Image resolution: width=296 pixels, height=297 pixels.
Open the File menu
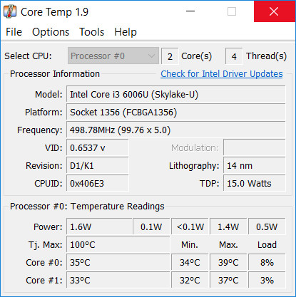[14, 32]
